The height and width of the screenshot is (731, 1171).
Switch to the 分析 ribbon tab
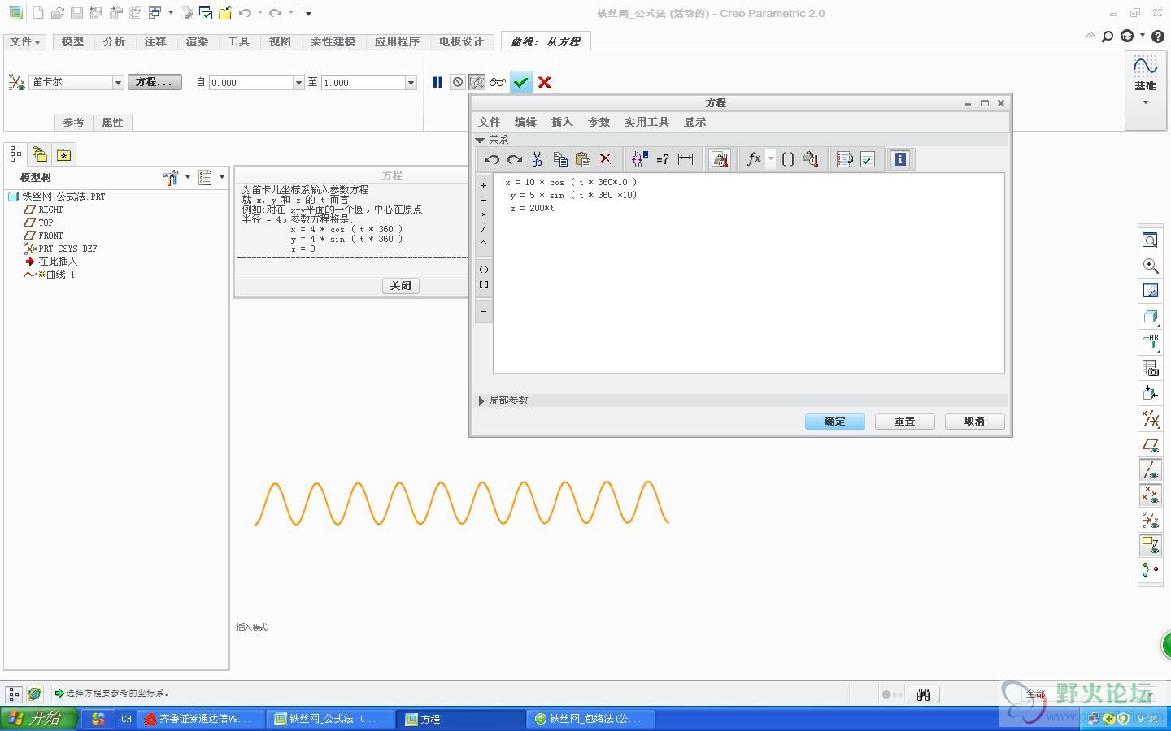click(x=114, y=41)
